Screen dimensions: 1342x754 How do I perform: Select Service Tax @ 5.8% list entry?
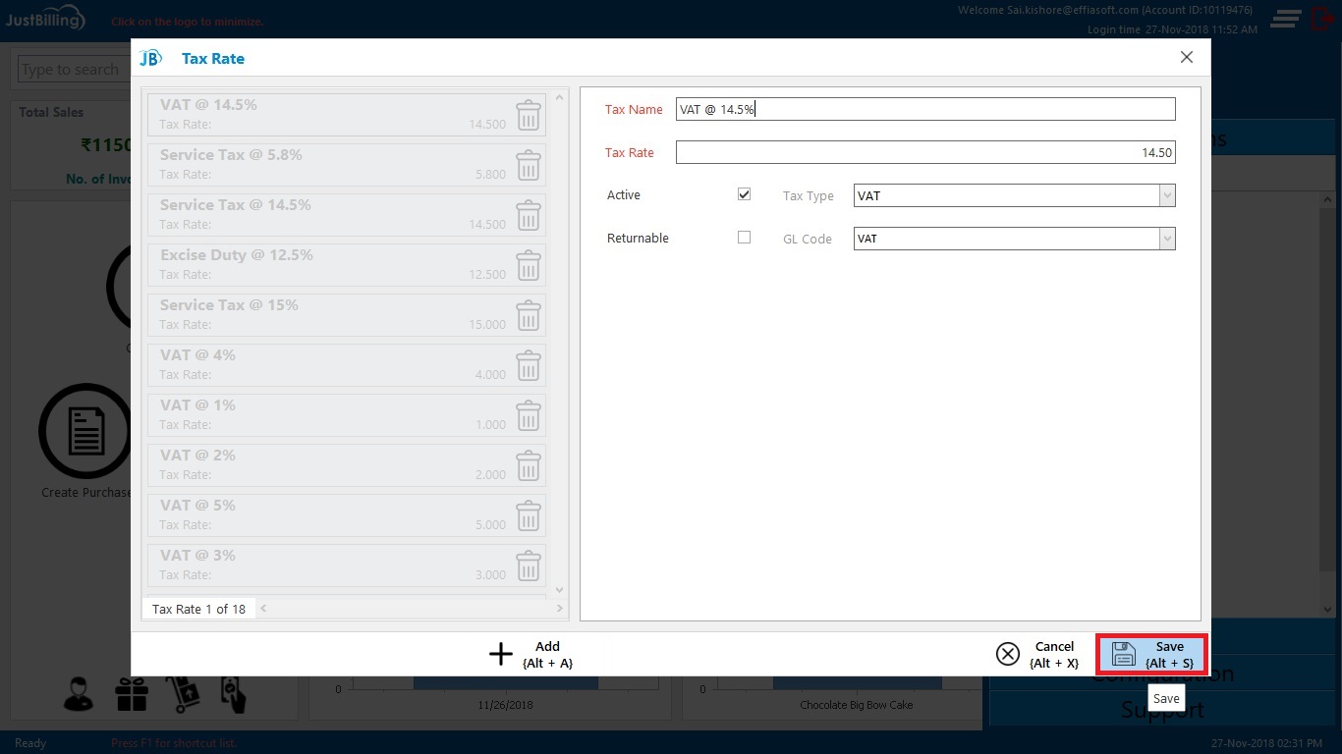tap(347, 165)
